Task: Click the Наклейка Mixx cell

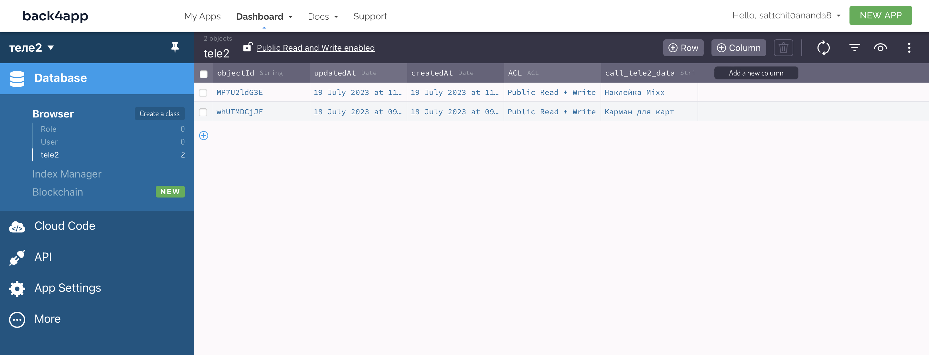Action: click(x=649, y=93)
